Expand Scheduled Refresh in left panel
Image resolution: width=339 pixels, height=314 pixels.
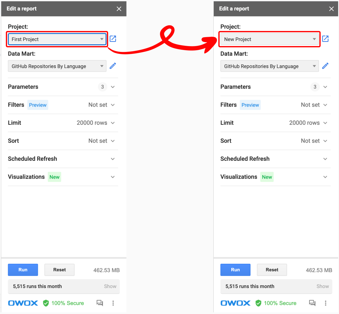pyautogui.click(x=63, y=159)
